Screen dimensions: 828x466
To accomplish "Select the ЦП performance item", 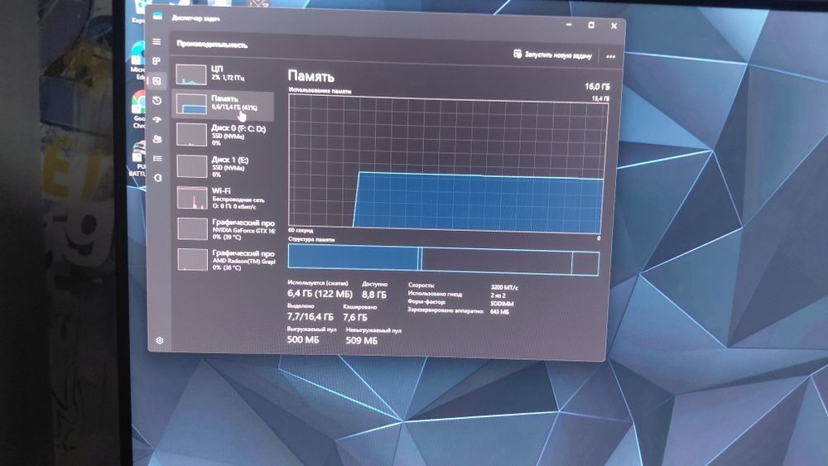I will coord(225,74).
